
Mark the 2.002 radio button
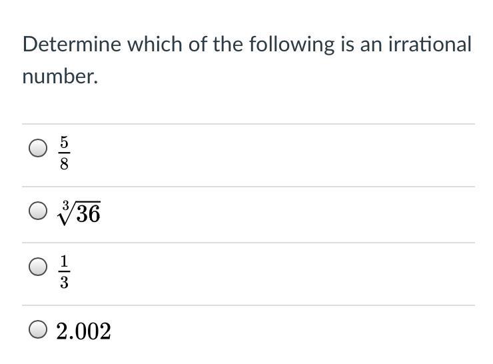tap(39, 330)
